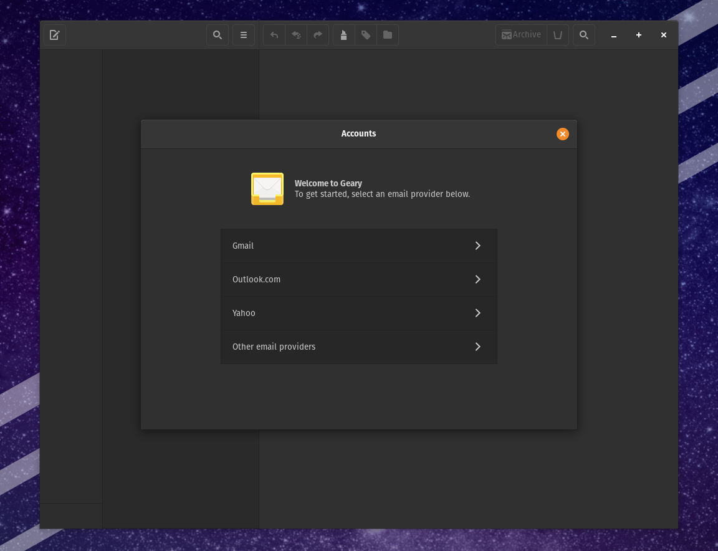This screenshot has height=551, width=718.
Task: Click the move-to-folder icon
Action: point(388,35)
